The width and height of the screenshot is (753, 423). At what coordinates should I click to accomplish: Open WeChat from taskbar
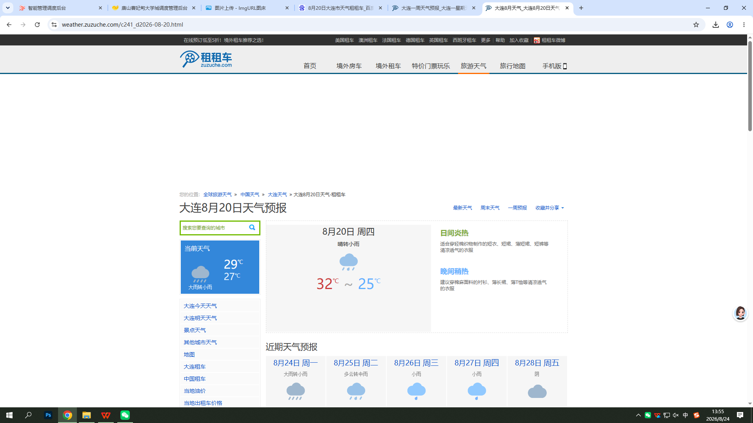pyautogui.click(x=125, y=415)
